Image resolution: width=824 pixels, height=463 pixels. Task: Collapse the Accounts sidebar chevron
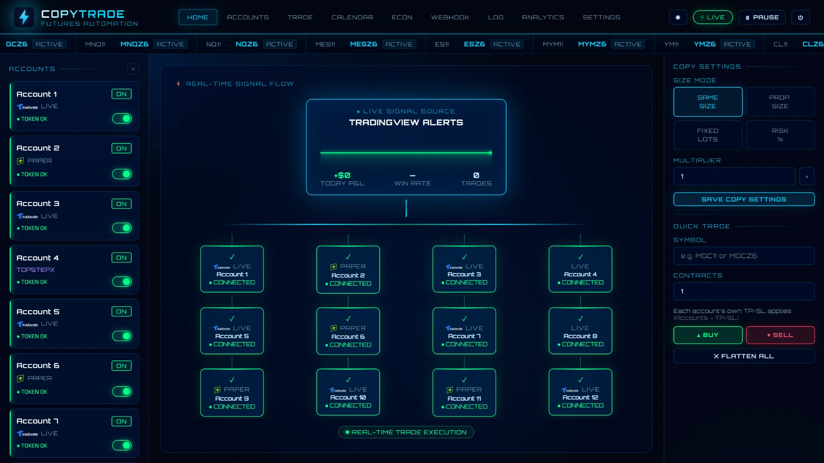point(133,69)
